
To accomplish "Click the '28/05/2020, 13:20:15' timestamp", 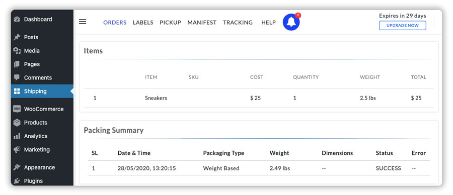I will click(x=146, y=168).
